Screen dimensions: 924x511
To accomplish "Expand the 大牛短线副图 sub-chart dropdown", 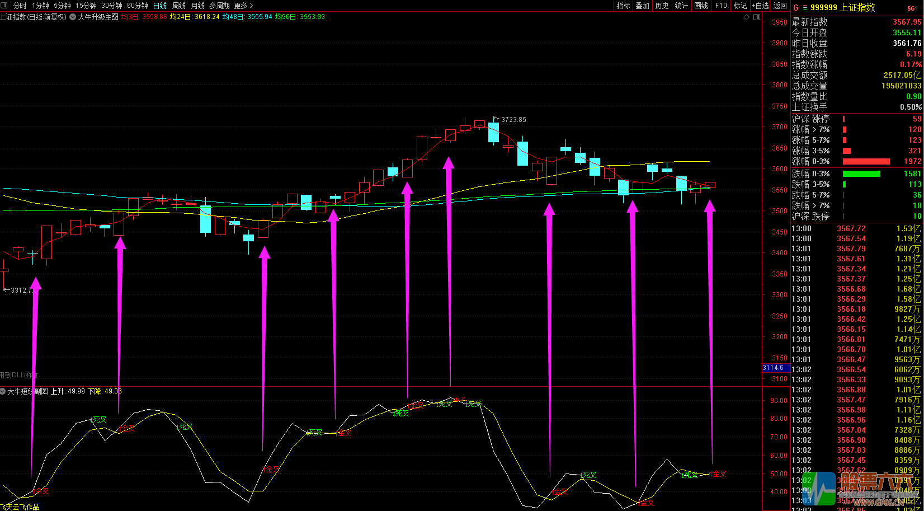I will (x=3, y=391).
